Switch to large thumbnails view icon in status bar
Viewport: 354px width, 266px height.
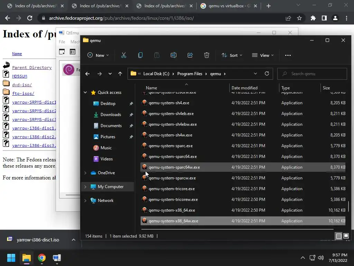point(346,236)
